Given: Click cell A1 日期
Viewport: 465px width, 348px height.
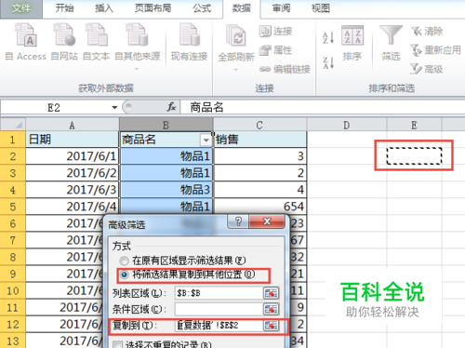Looking at the screenshot, I should pos(73,140).
